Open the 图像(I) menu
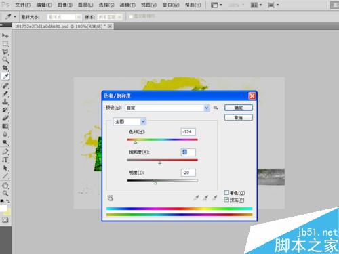The height and width of the screenshot is (254, 339). (65, 5)
